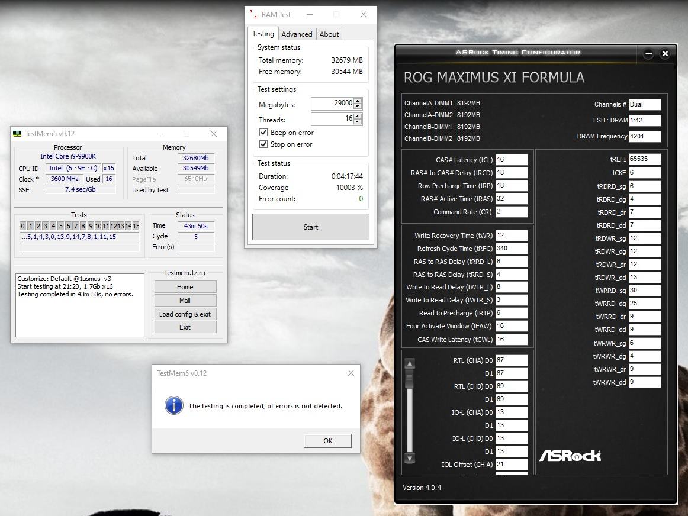
Task: Click the tWRRD_sg value field
Action: (645, 290)
